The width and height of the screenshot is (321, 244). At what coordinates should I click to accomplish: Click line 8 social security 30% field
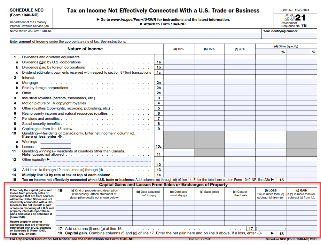240,123
